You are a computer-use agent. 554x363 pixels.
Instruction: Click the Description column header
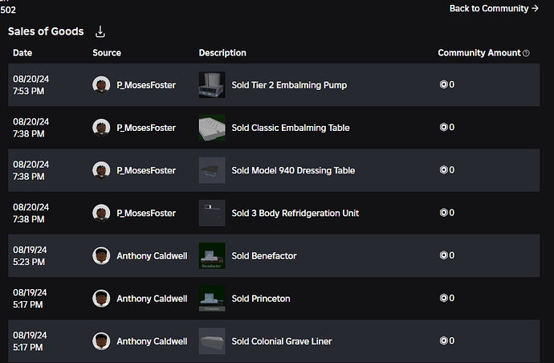(222, 53)
